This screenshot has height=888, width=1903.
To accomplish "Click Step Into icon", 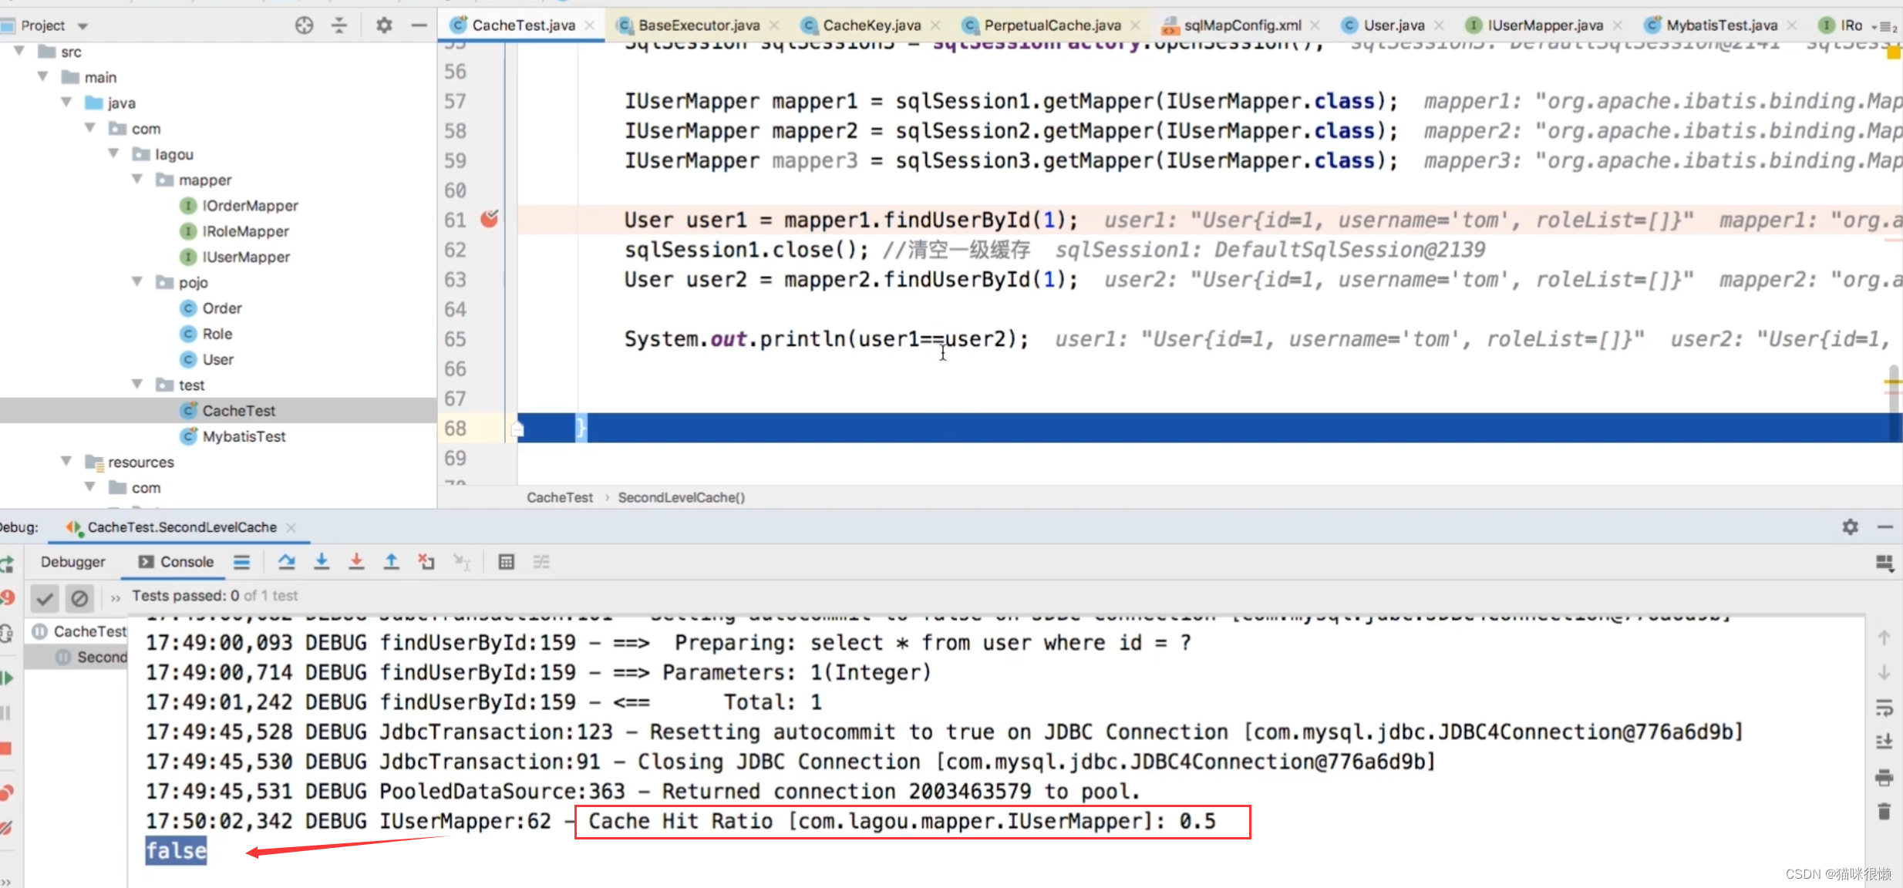I will tap(322, 562).
